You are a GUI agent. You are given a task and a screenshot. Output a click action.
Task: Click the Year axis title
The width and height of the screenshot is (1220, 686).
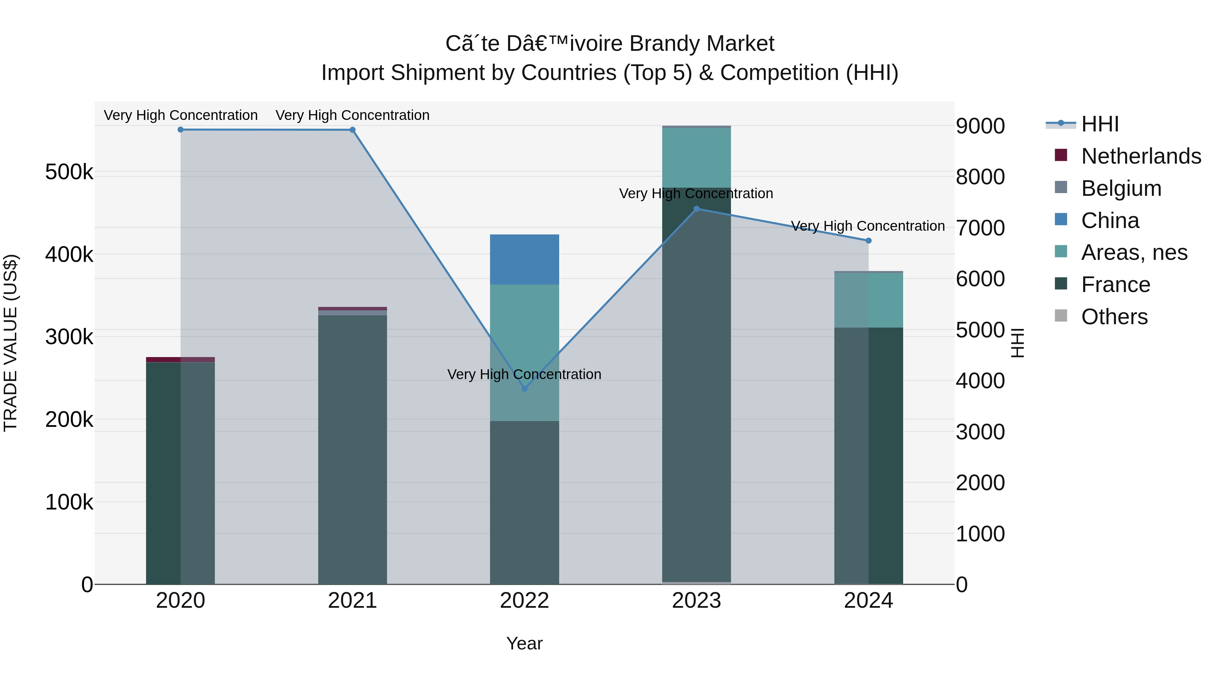coord(524,644)
